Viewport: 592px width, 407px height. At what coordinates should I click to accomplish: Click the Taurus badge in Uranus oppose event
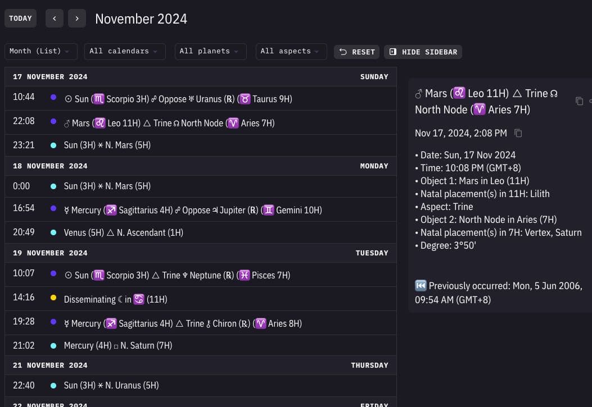click(x=245, y=99)
